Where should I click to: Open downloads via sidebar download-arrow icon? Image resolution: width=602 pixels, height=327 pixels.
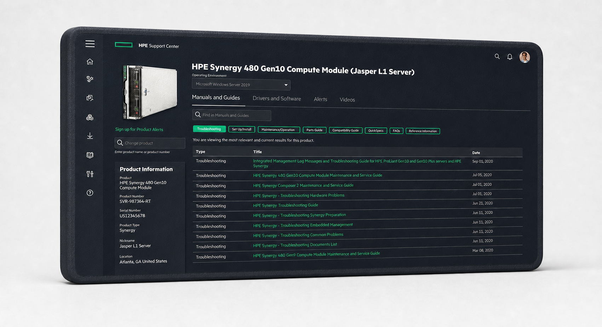(x=90, y=136)
